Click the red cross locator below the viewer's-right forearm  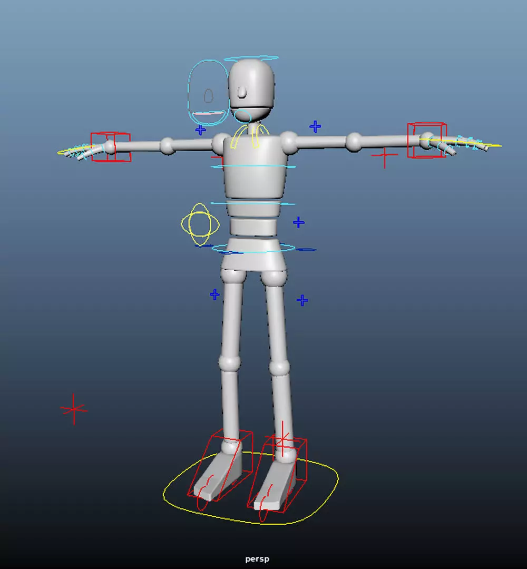coord(385,155)
